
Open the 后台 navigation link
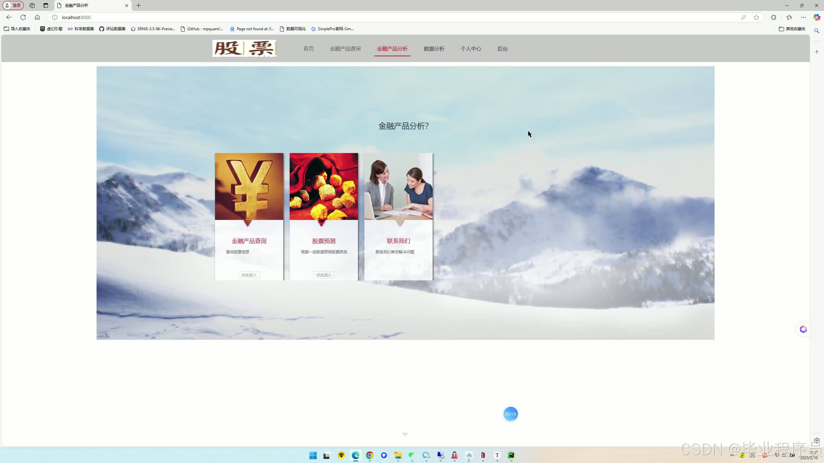click(x=502, y=49)
